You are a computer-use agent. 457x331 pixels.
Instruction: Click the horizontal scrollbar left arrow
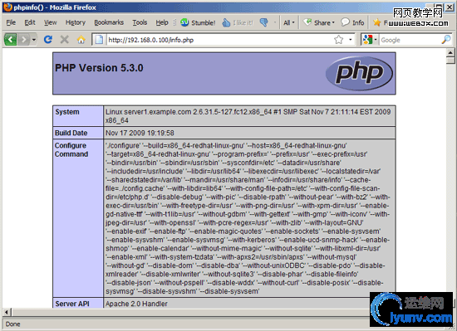coord(7,313)
